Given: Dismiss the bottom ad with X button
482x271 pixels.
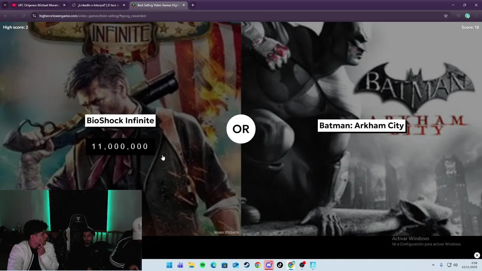Looking at the screenshot, I should 477,255.
